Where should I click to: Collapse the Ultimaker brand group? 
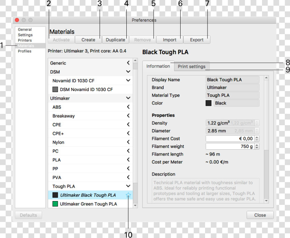tap(128, 98)
